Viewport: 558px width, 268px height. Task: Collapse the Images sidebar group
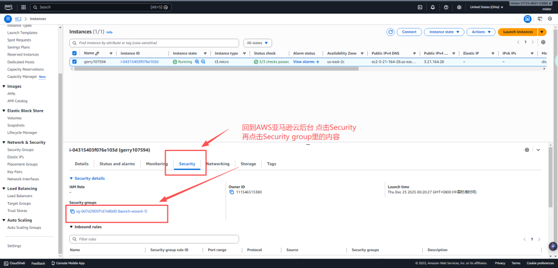4,87
